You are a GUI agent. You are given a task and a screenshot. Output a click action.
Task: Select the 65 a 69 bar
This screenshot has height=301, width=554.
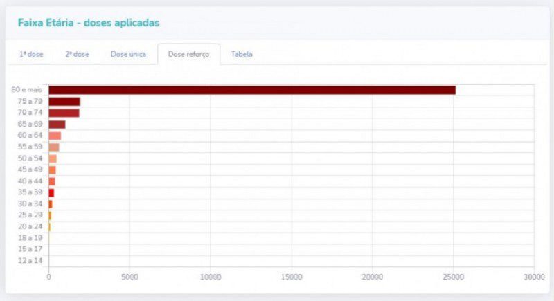[x=57, y=125]
